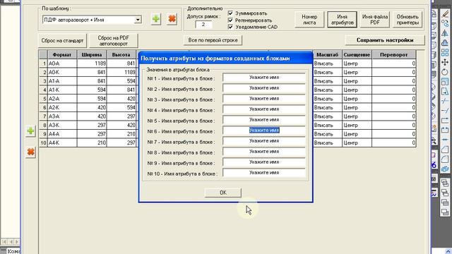Screen dimensions: 452x254
Task: Click the № 4 attribute name field
Action: point(264,109)
